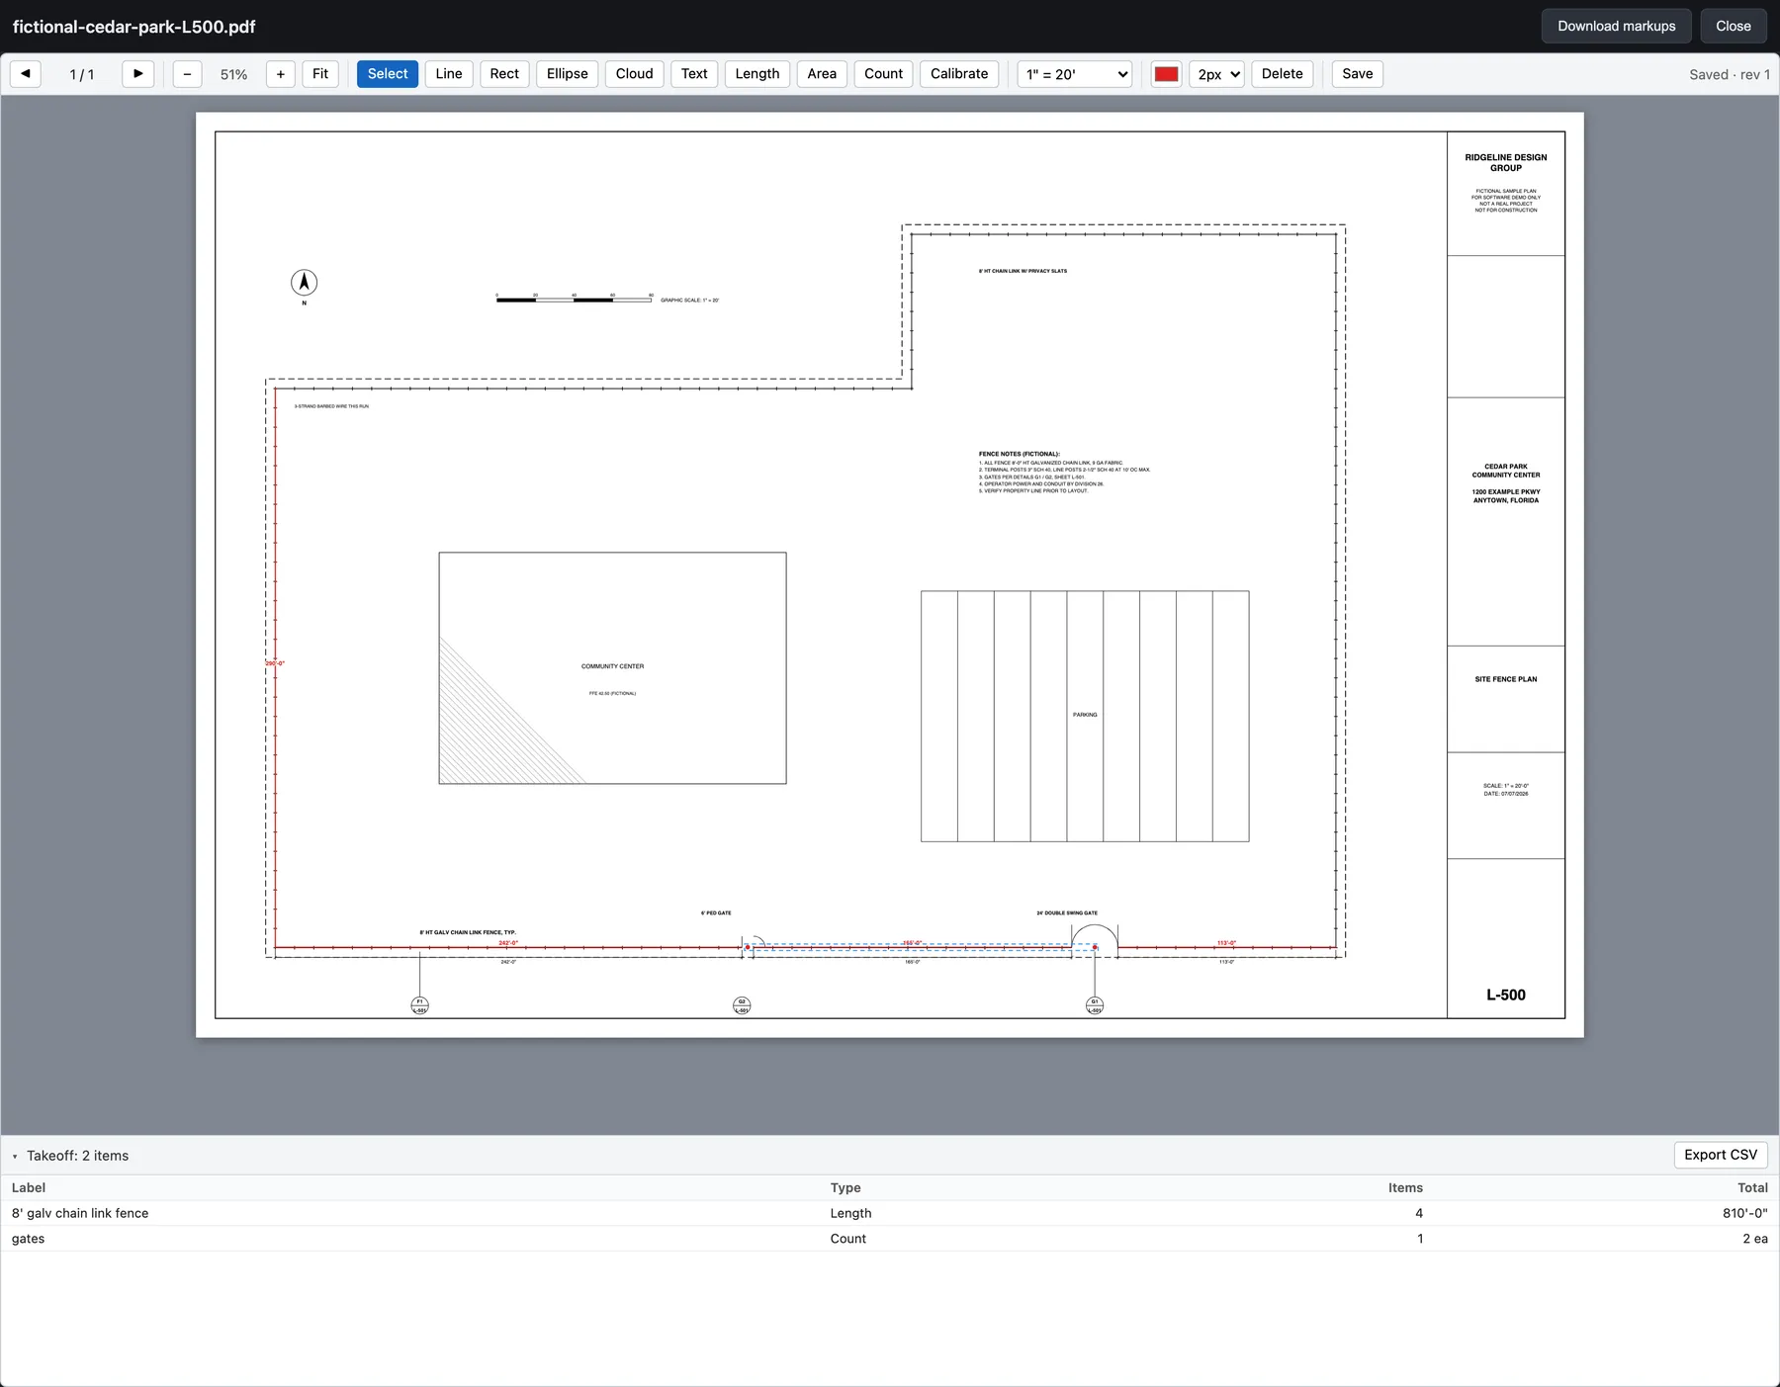The height and width of the screenshot is (1387, 1780).
Task: Click the Length type cell
Action: point(851,1213)
